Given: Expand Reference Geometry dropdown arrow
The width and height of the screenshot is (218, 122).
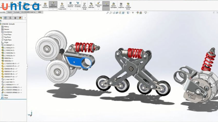Looking at the screenshot, I should 78,9.
